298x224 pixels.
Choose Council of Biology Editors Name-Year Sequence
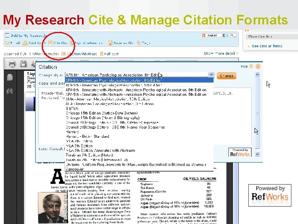[x=139, y=127]
